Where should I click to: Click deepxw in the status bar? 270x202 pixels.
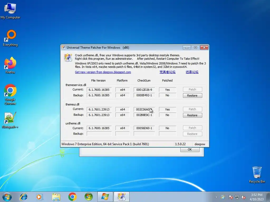point(200,144)
